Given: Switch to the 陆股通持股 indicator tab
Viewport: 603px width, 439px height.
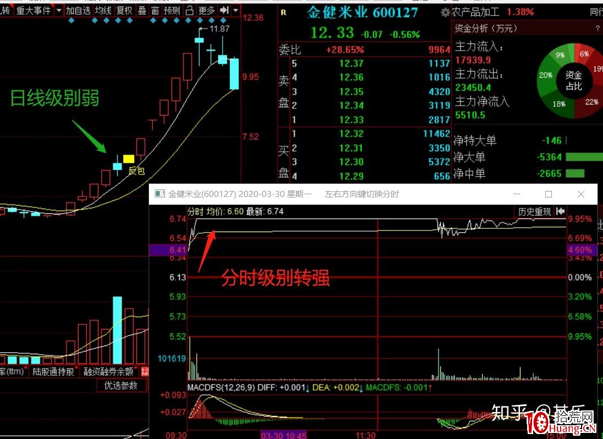Looking at the screenshot, I should coord(53,372).
